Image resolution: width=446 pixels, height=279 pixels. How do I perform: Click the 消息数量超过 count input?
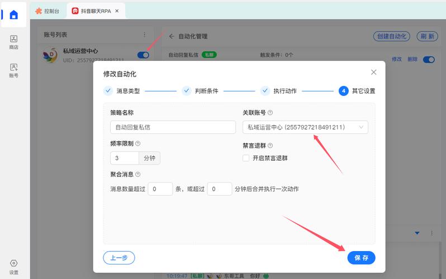[x=160, y=189]
